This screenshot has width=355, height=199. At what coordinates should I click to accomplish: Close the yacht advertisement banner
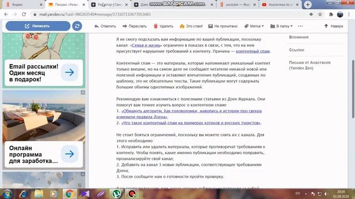tap(83, 92)
